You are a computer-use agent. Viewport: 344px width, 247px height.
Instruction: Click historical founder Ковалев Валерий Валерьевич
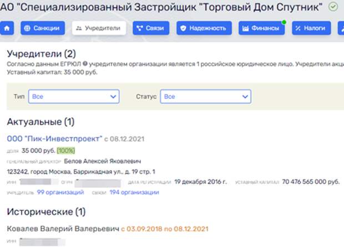(x=63, y=229)
